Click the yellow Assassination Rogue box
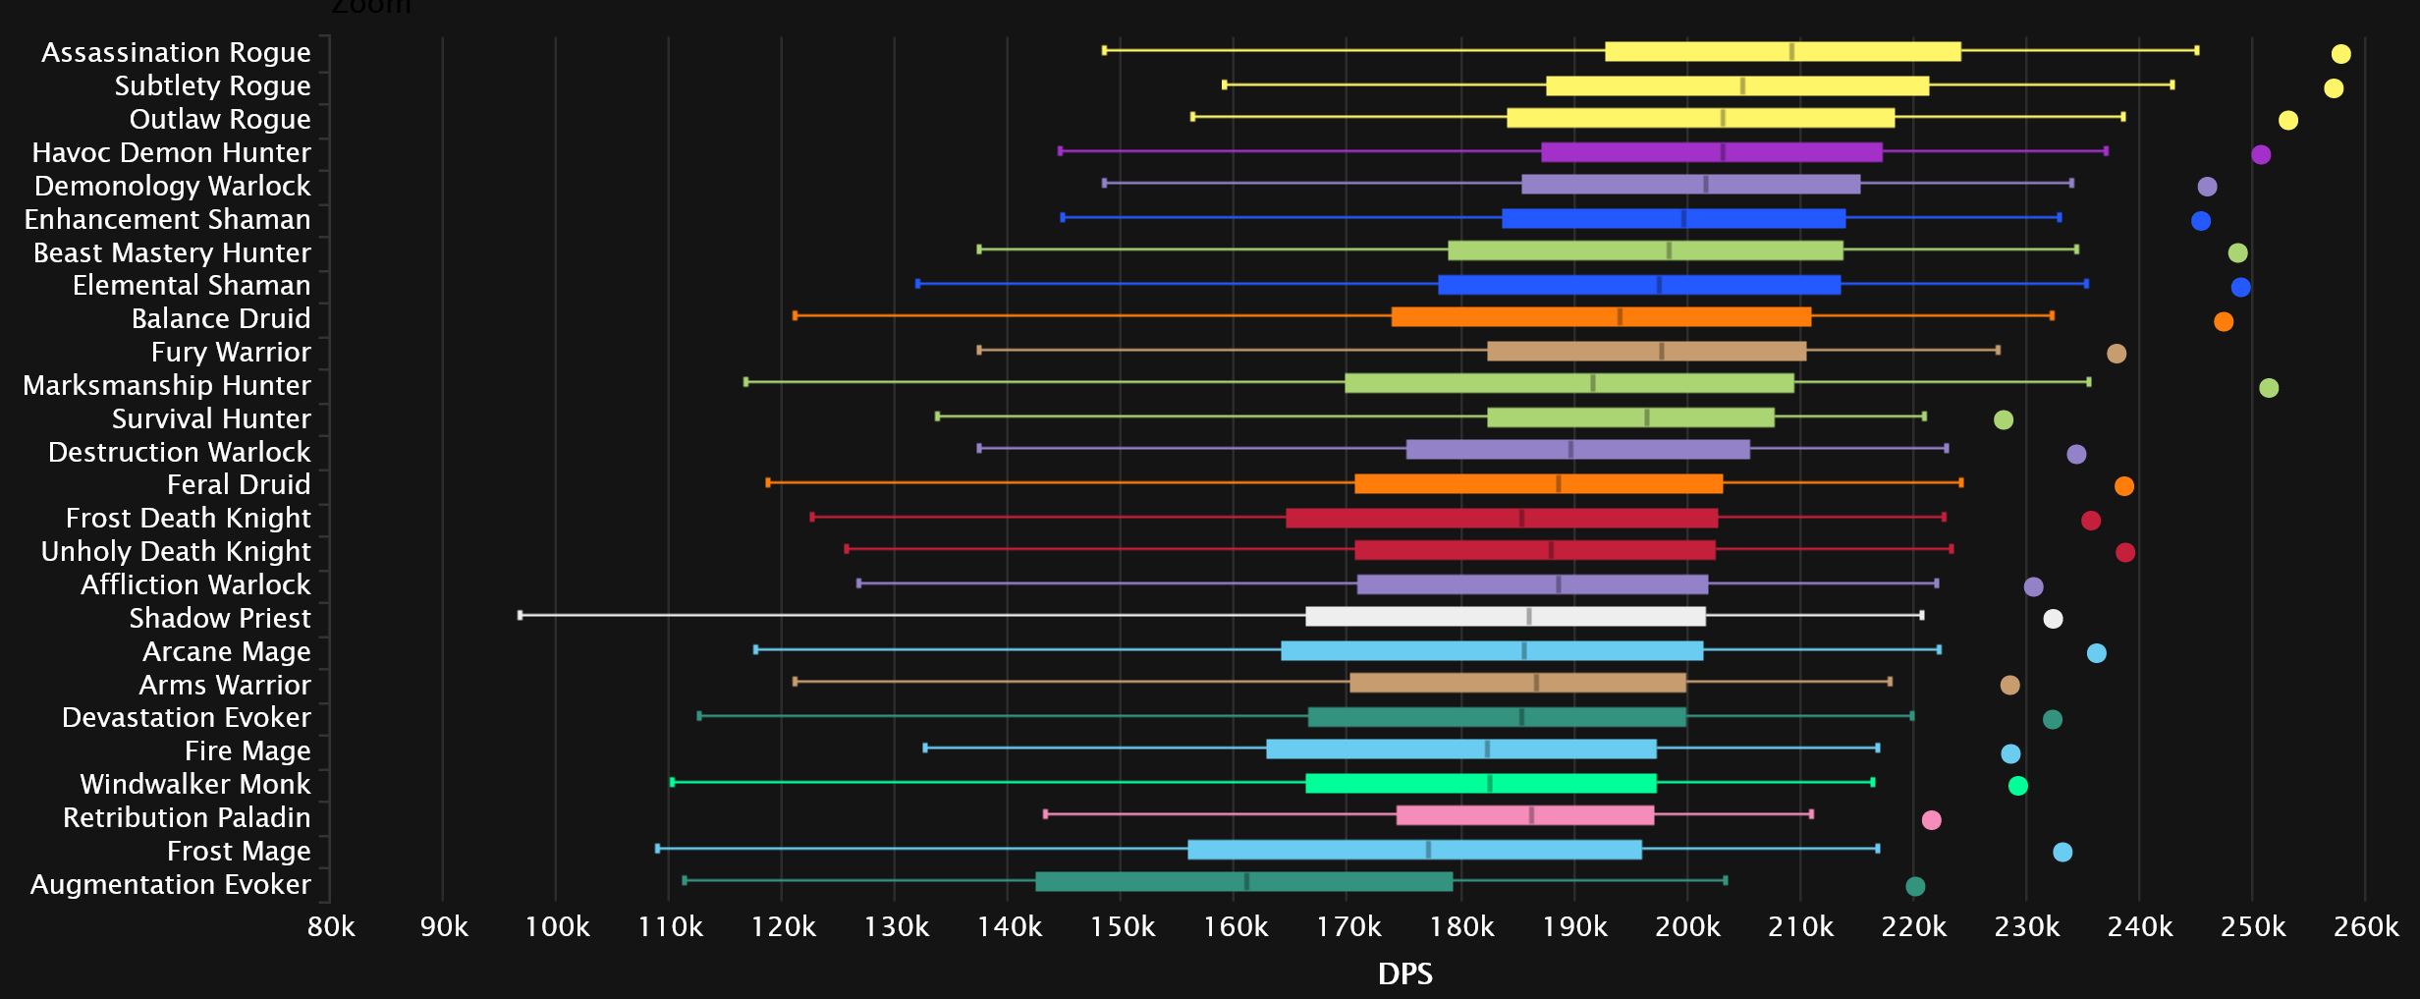Image resolution: width=2420 pixels, height=999 pixels. [x=1783, y=52]
